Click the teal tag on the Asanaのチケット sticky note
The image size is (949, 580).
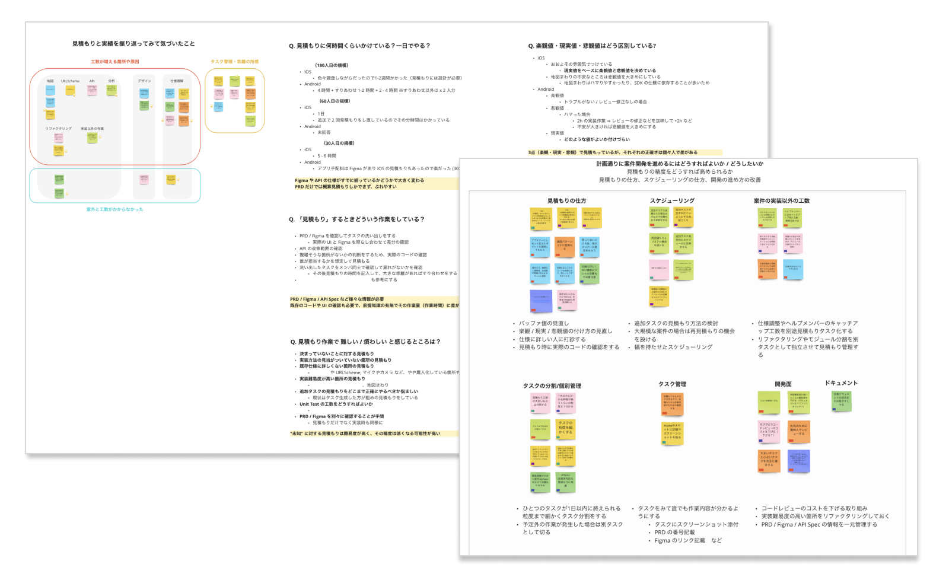tap(664, 442)
